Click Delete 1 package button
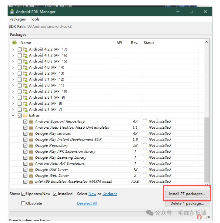The width and height of the screenshot is (220, 223). (187, 204)
